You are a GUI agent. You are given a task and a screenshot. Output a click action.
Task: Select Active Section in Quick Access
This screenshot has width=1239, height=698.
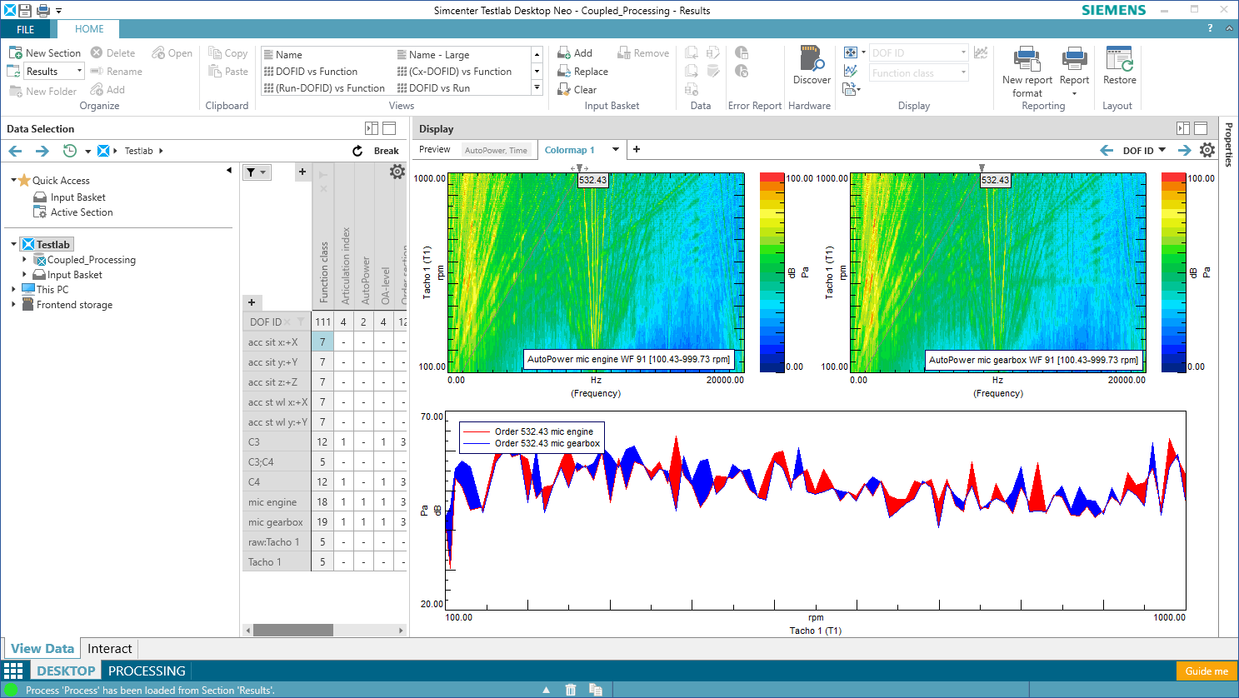81,212
